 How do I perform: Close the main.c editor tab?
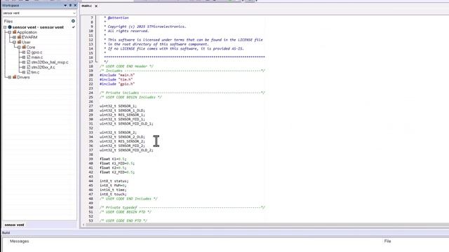96,6
